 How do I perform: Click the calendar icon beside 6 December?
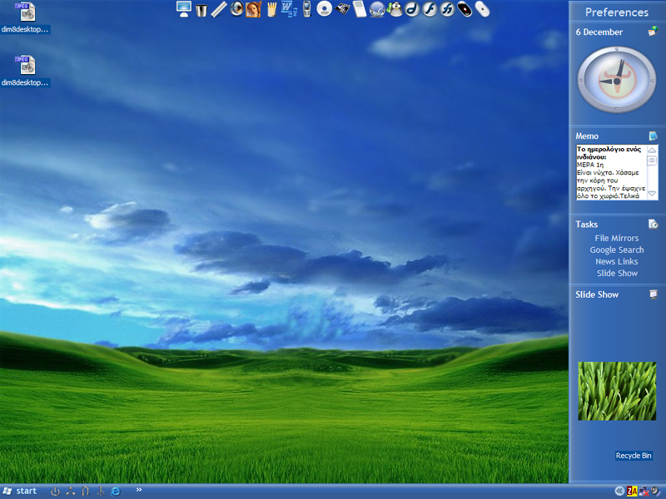(653, 32)
